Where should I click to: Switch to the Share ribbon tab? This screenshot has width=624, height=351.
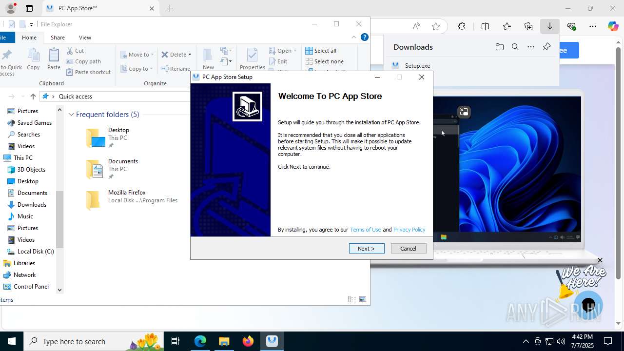(58, 38)
